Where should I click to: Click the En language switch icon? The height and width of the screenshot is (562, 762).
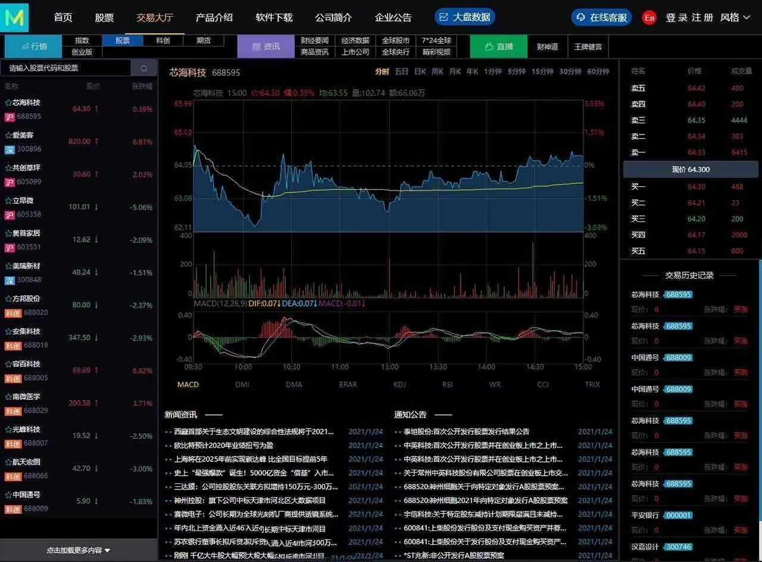coord(651,17)
